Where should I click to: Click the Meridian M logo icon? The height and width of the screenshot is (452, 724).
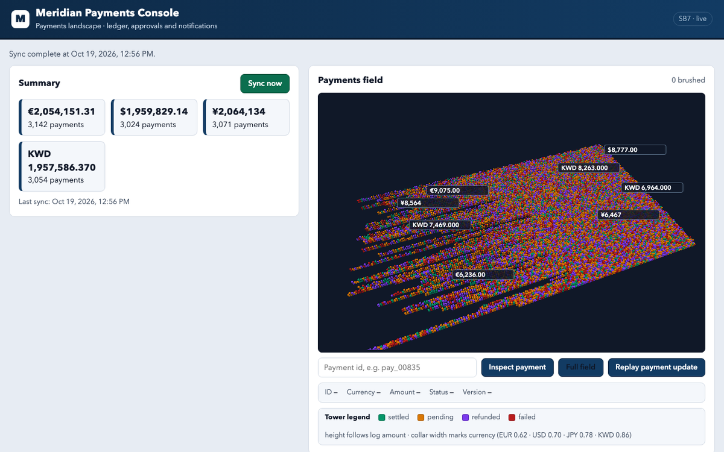(21, 19)
